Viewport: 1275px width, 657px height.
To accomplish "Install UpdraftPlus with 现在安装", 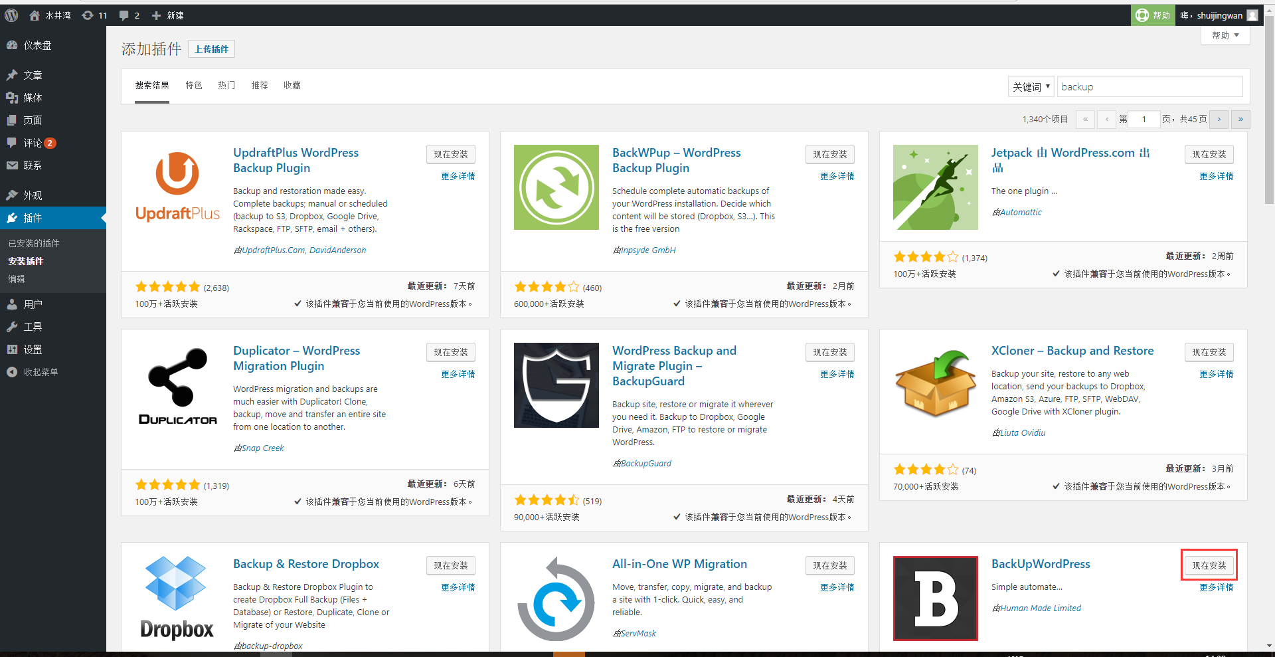I will (x=451, y=154).
